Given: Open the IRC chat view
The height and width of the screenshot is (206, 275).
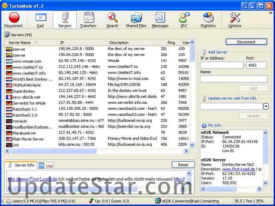Looking at the screenshot, I should [x=184, y=20].
